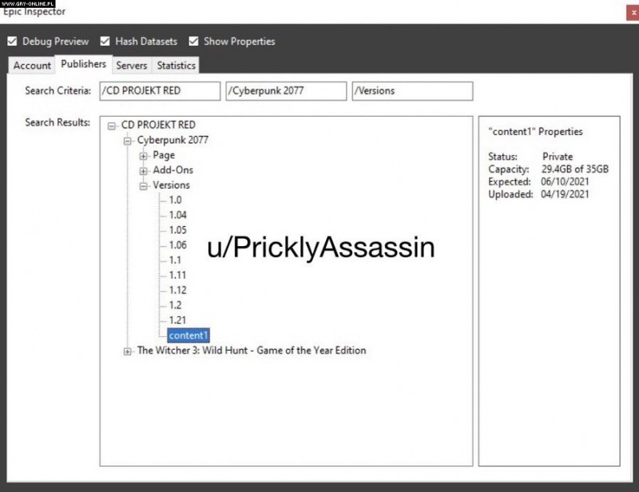
Task: Select version 1.0 in the tree
Action: 175,200
